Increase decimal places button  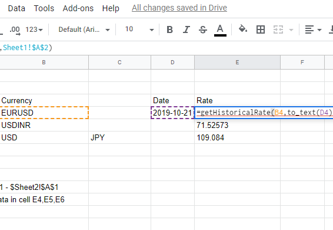(x=15, y=30)
